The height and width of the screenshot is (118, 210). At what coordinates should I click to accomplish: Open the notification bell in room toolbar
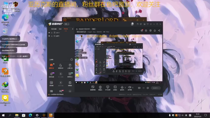click(155, 30)
